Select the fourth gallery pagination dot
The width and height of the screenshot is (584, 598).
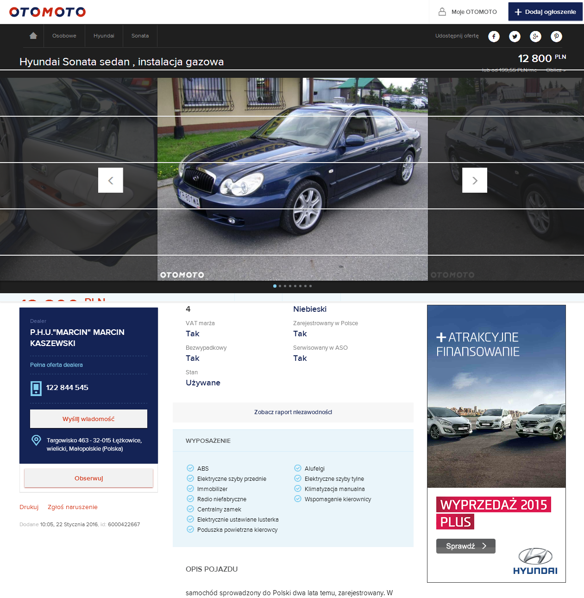click(290, 286)
